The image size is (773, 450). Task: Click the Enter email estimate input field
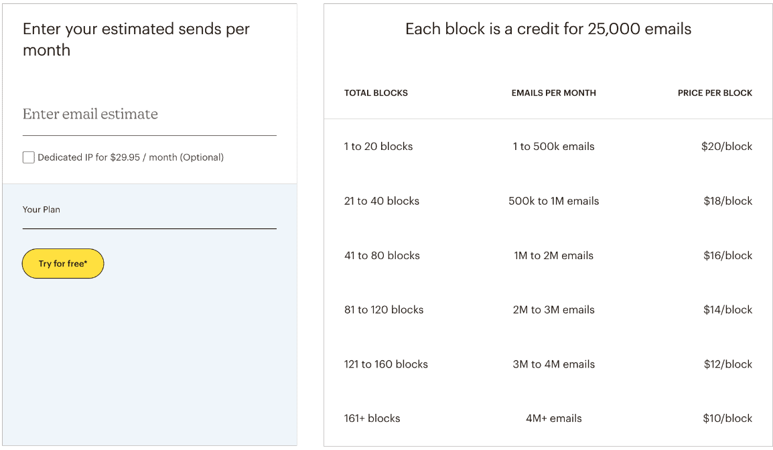pyautogui.click(x=149, y=115)
